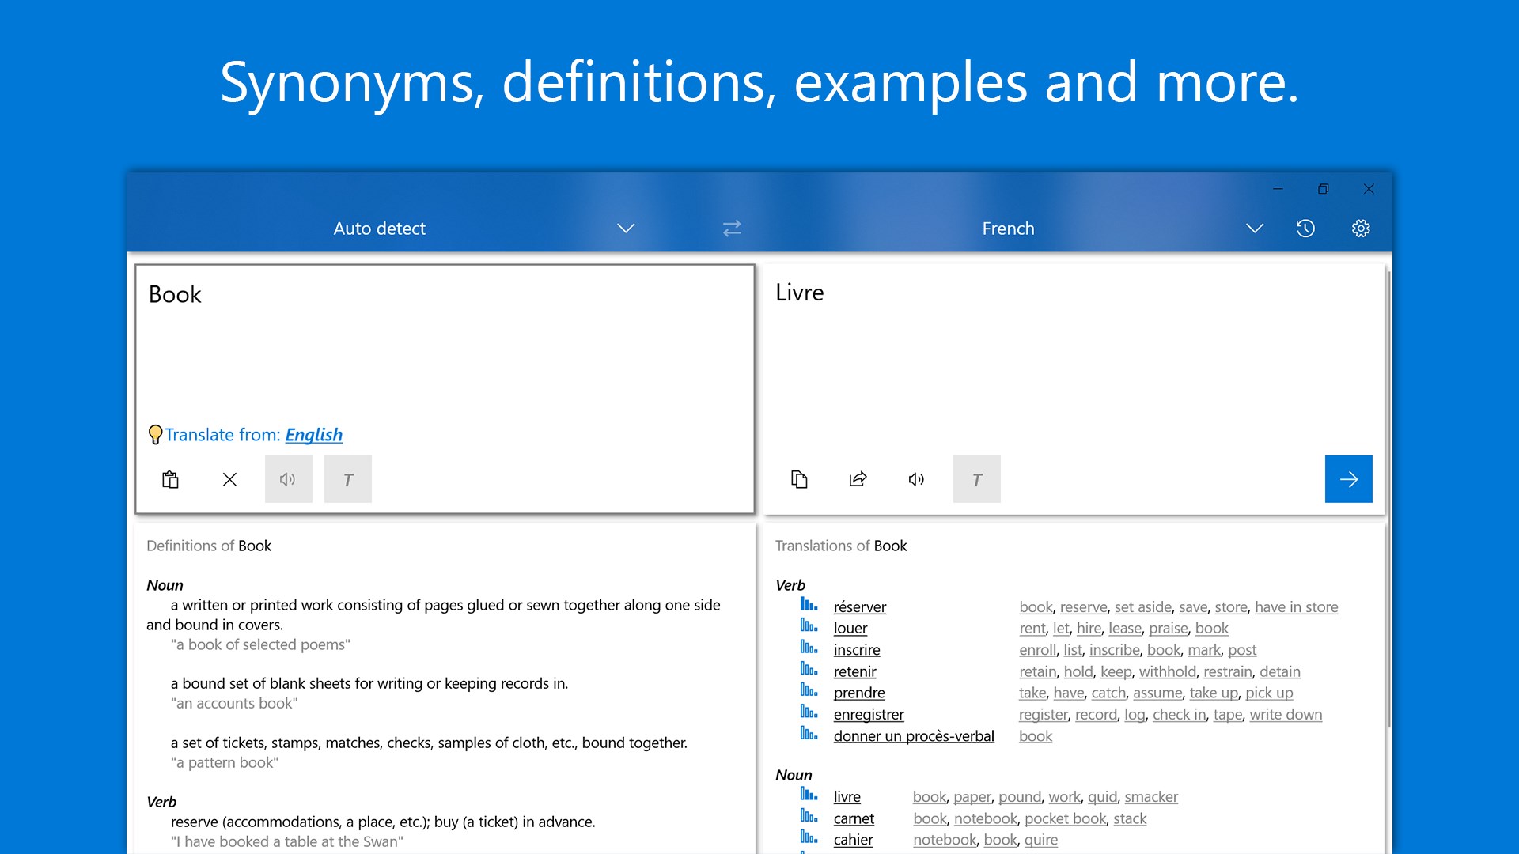Listen to Livre pronunciation
This screenshot has width=1519, height=854.
tap(916, 479)
